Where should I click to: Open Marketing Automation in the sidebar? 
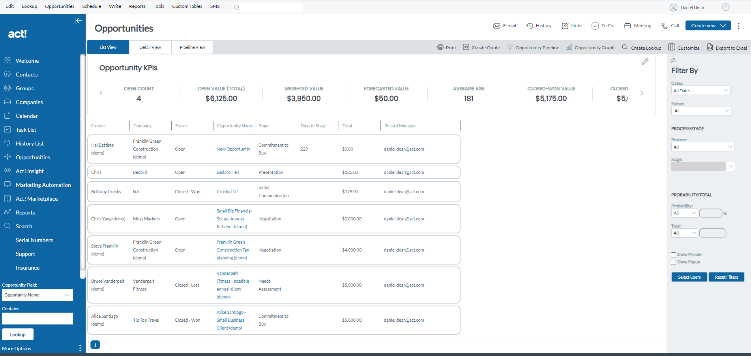click(43, 185)
